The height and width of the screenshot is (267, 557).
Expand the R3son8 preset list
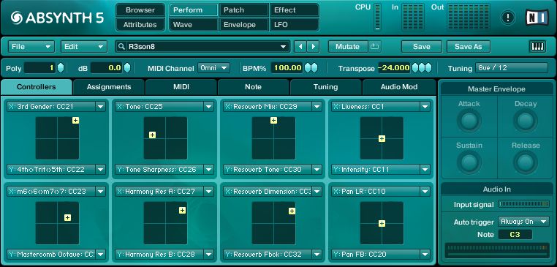tap(283, 47)
